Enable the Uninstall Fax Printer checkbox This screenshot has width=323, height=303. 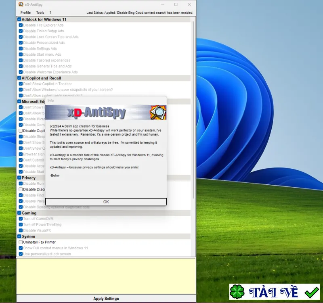[x=21, y=242]
